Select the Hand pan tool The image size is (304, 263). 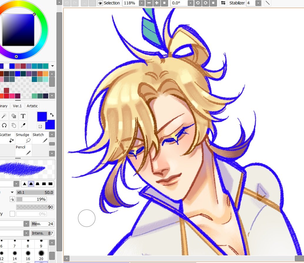coord(14,125)
